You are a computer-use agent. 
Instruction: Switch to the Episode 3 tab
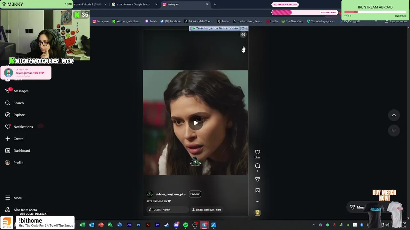87,4
